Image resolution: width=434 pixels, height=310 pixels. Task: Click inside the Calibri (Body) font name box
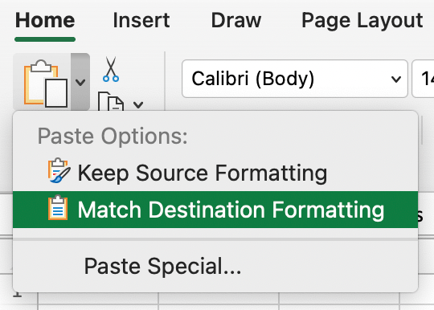click(x=286, y=79)
